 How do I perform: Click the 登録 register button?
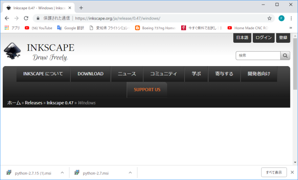pyautogui.click(x=283, y=38)
